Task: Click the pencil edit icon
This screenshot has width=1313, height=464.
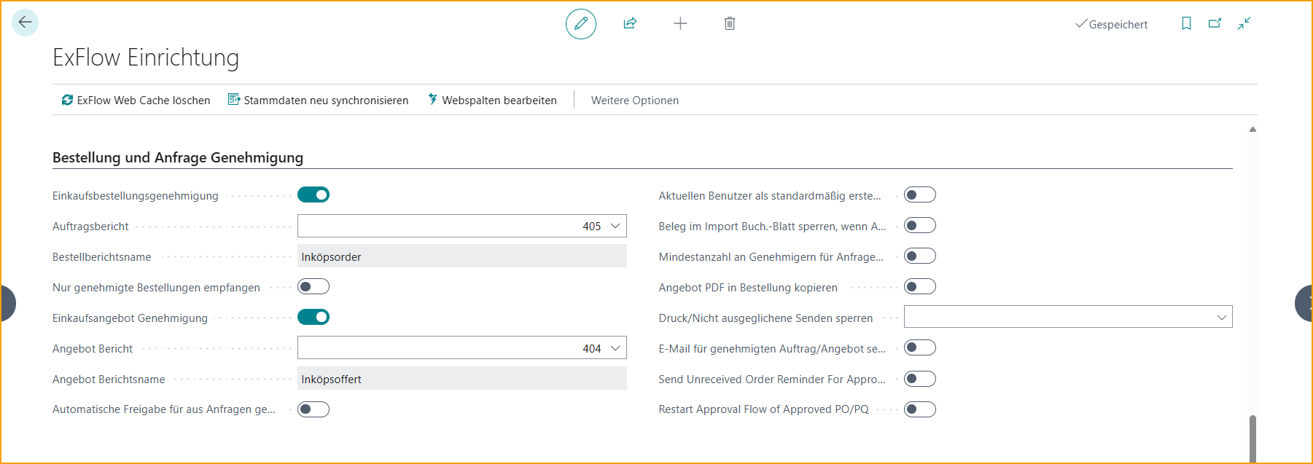Action: [x=580, y=24]
